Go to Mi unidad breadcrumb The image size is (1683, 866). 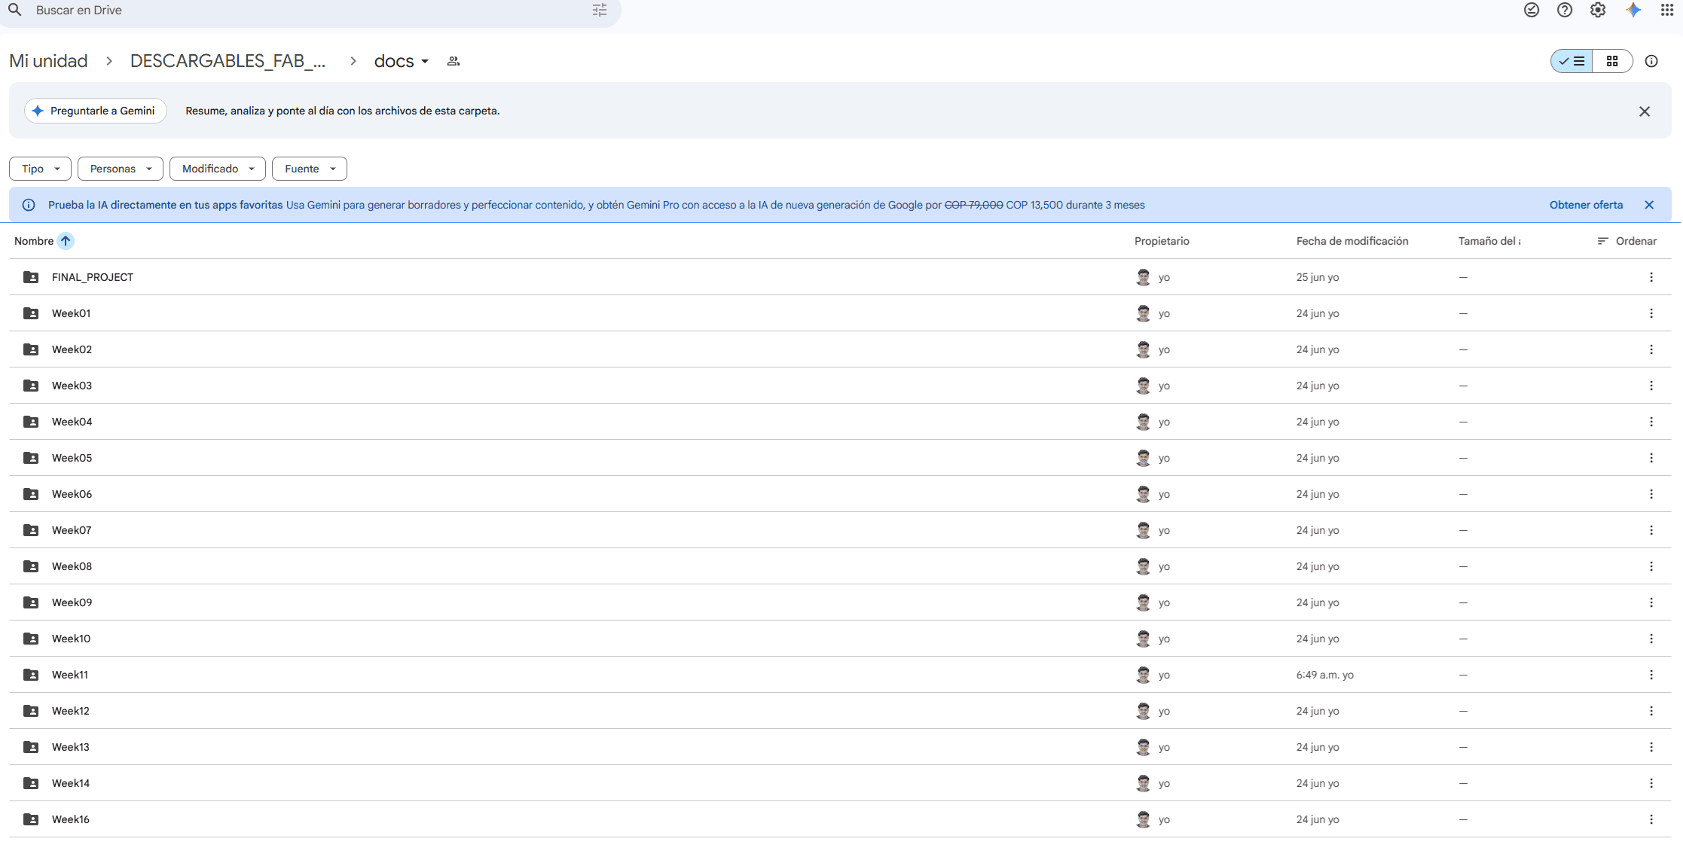(x=48, y=61)
